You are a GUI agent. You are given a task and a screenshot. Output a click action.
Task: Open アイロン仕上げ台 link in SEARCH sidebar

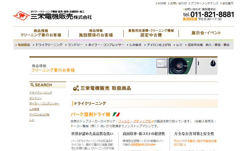pyautogui.click(x=40, y=114)
